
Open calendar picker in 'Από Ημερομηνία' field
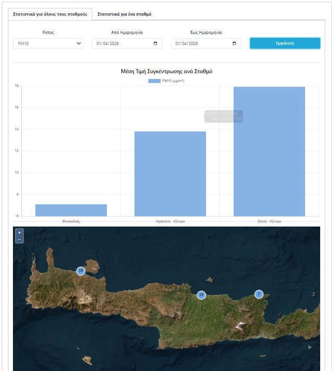155,43
